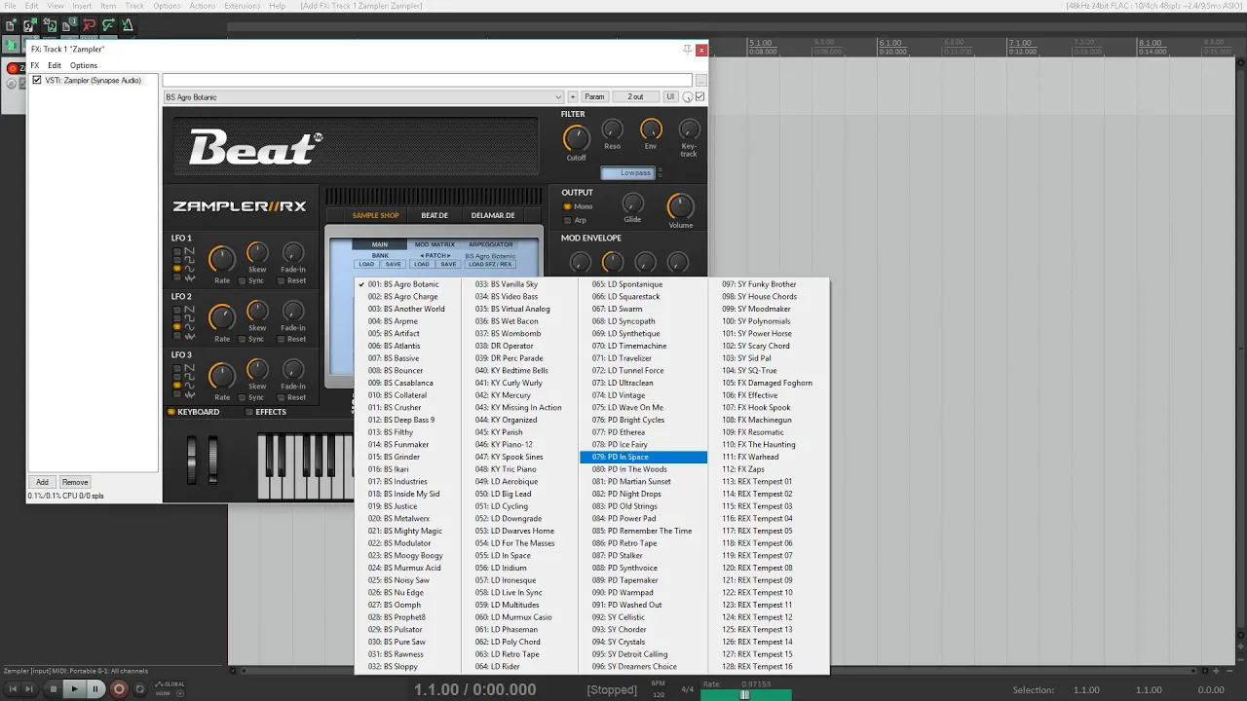This screenshot has width=1247, height=701.
Task: Show the EFFECTS panel
Action: (x=266, y=412)
